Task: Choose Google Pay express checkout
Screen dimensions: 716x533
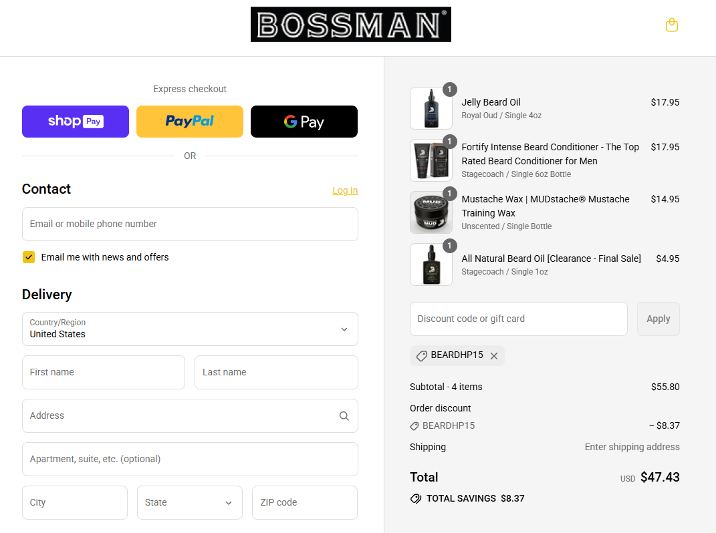Action: coord(304,122)
